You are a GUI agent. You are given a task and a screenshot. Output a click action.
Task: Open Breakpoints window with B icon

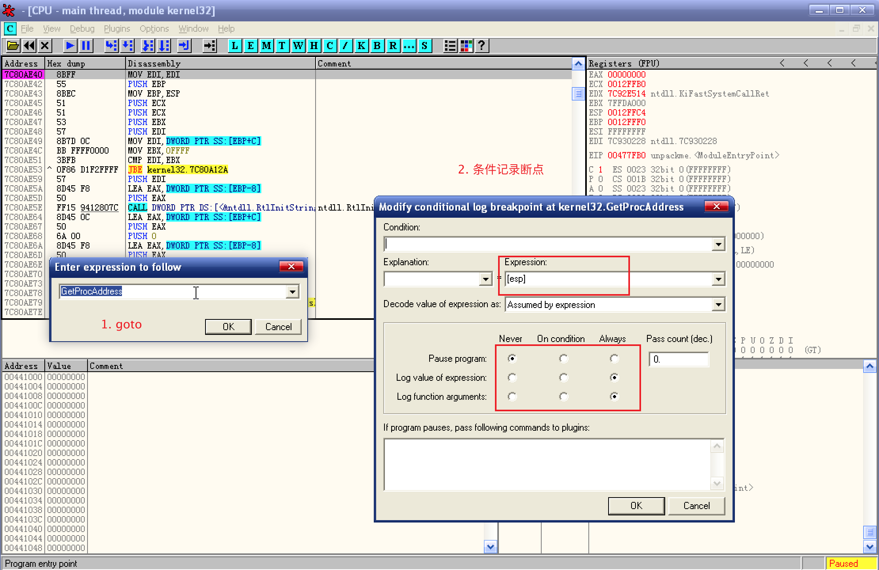[x=377, y=46]
